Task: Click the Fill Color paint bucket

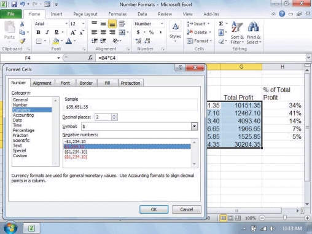Action: point(56,41)
